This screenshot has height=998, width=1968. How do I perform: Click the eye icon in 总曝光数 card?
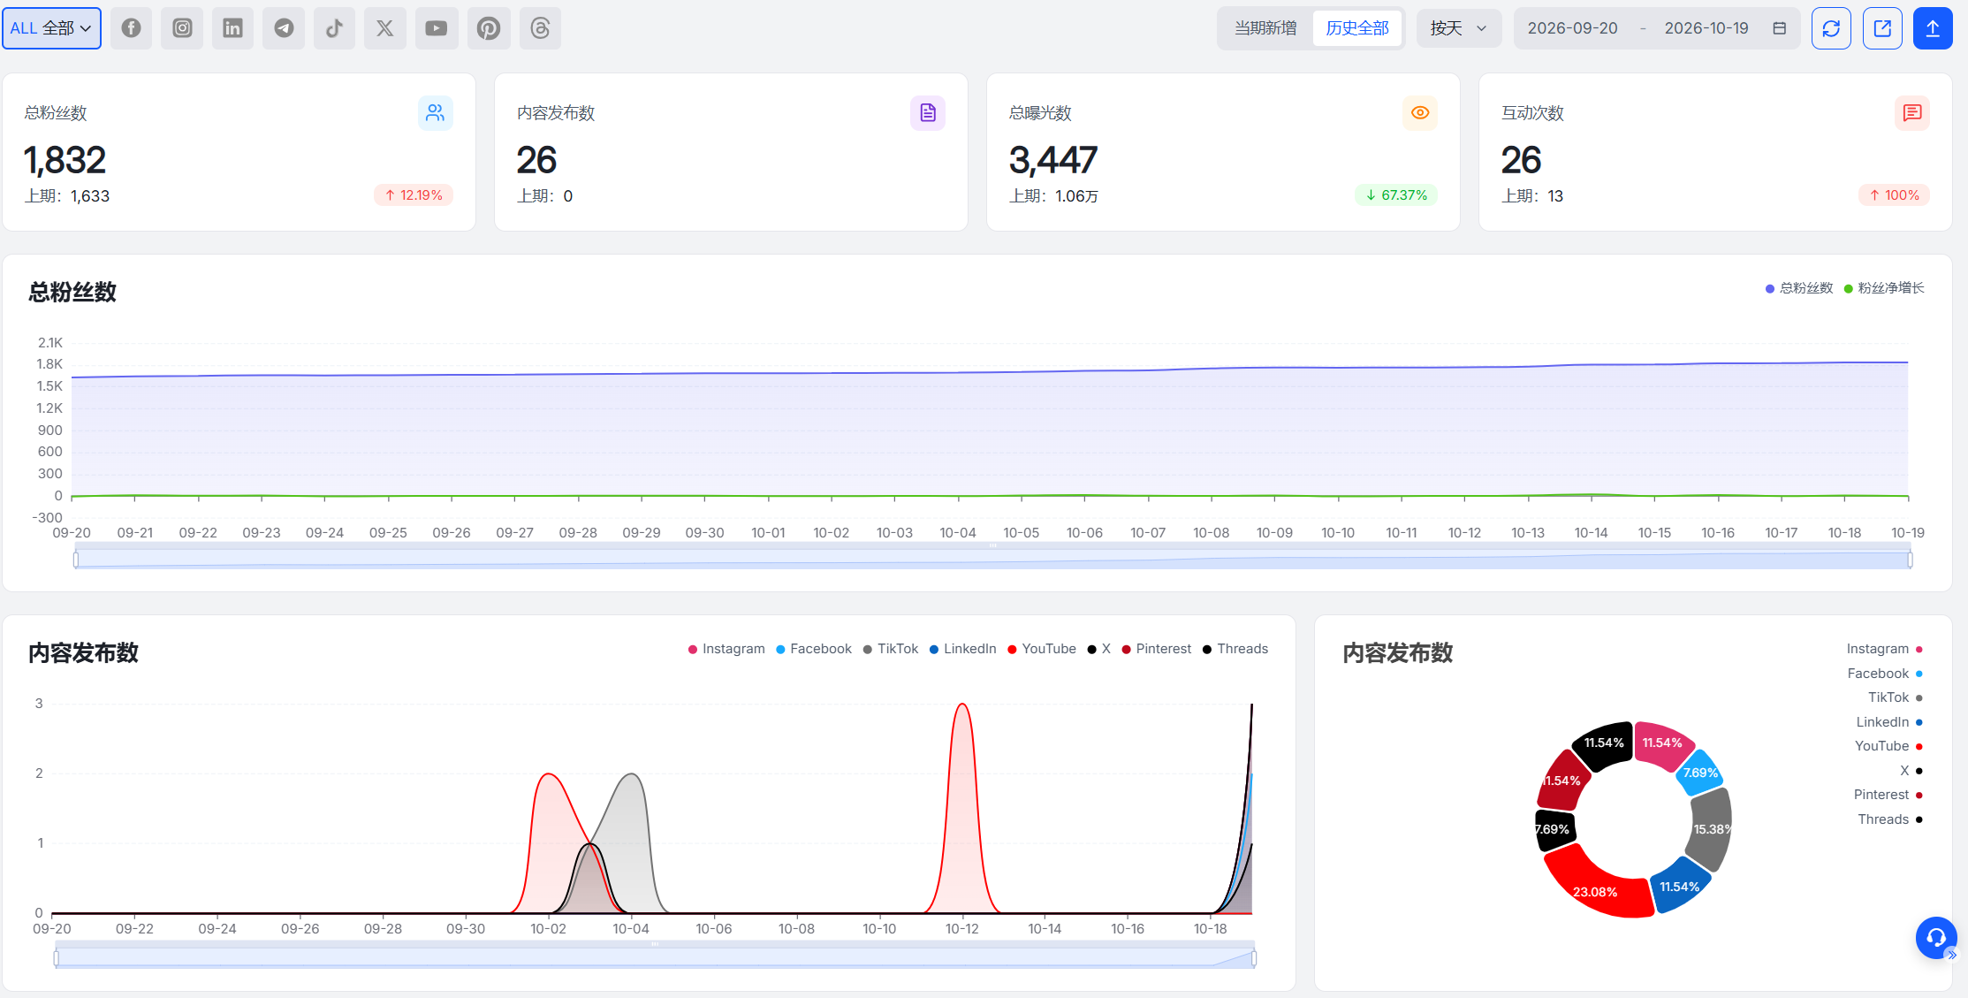(1420, 113)
